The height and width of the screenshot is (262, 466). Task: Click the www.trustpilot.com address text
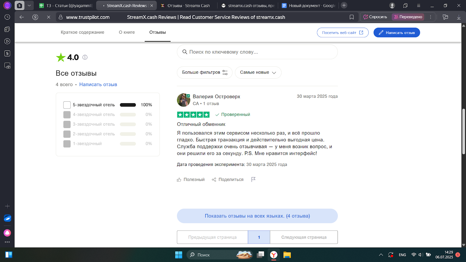point(88,17)
